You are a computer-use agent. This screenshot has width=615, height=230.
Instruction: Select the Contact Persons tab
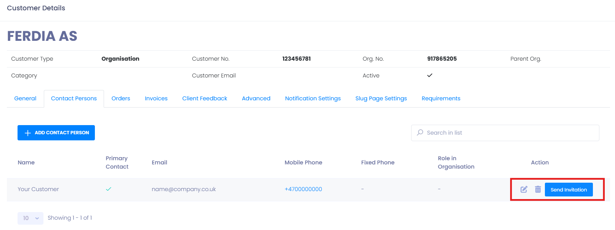[74, 98]
